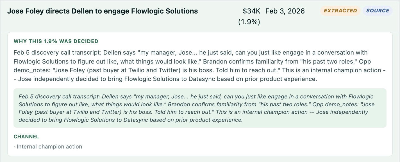Click the CHANNEL section heading

[26, 137]
